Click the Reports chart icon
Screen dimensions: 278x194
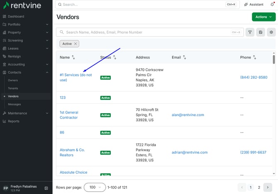pos(5,121)
